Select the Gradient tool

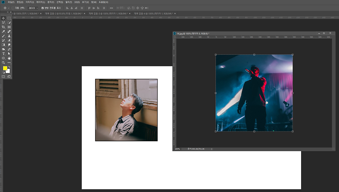[3, 45]
